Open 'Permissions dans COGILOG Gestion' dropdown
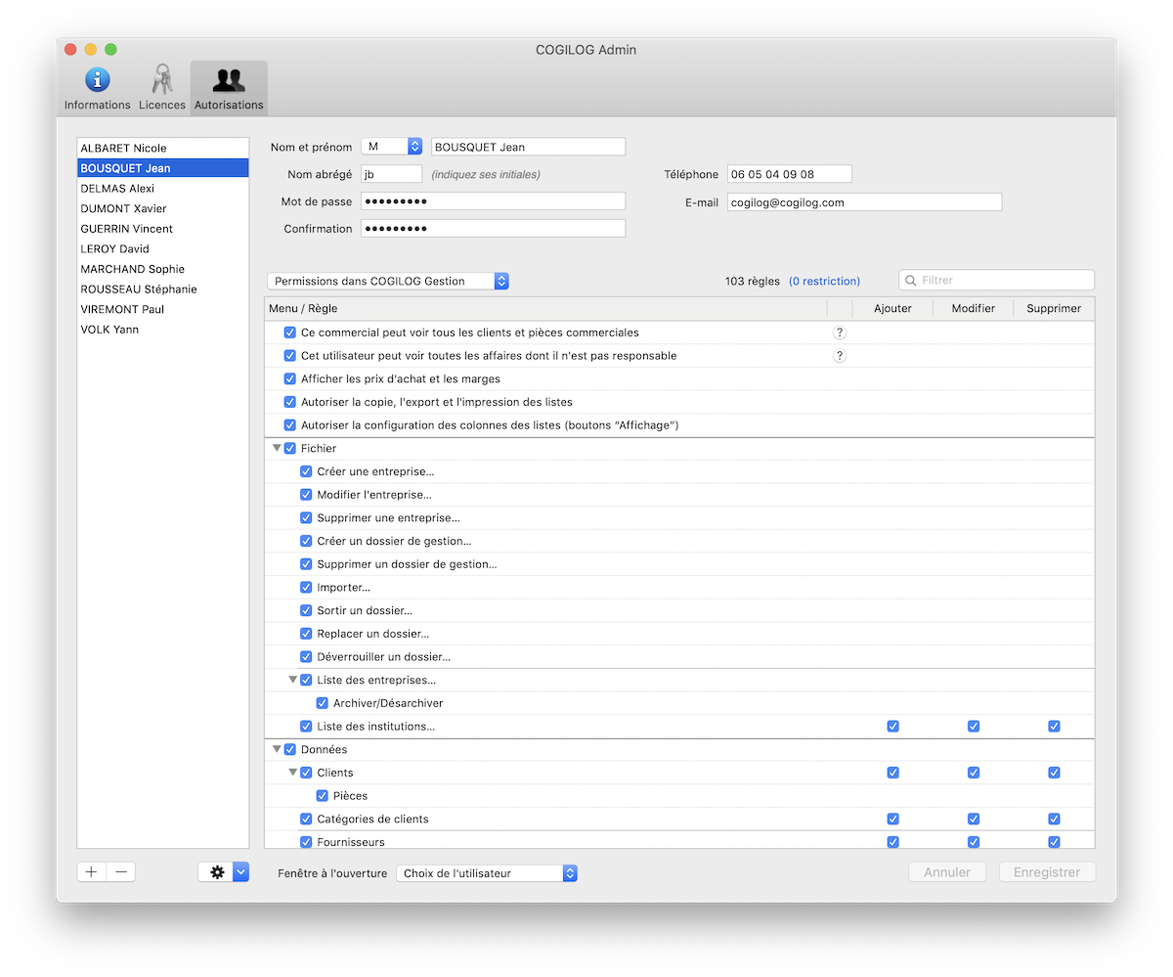Screen dimensions: 1173x977 (x=388, y=281)
